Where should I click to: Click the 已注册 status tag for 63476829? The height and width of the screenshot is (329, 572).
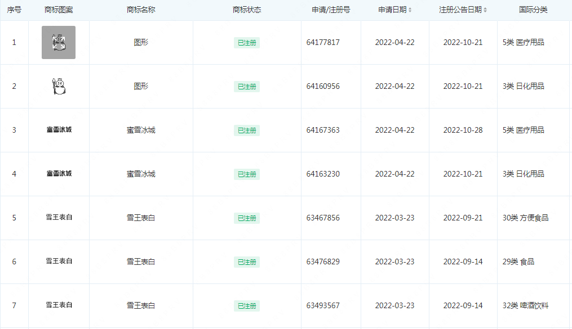(x=247, y=262)
